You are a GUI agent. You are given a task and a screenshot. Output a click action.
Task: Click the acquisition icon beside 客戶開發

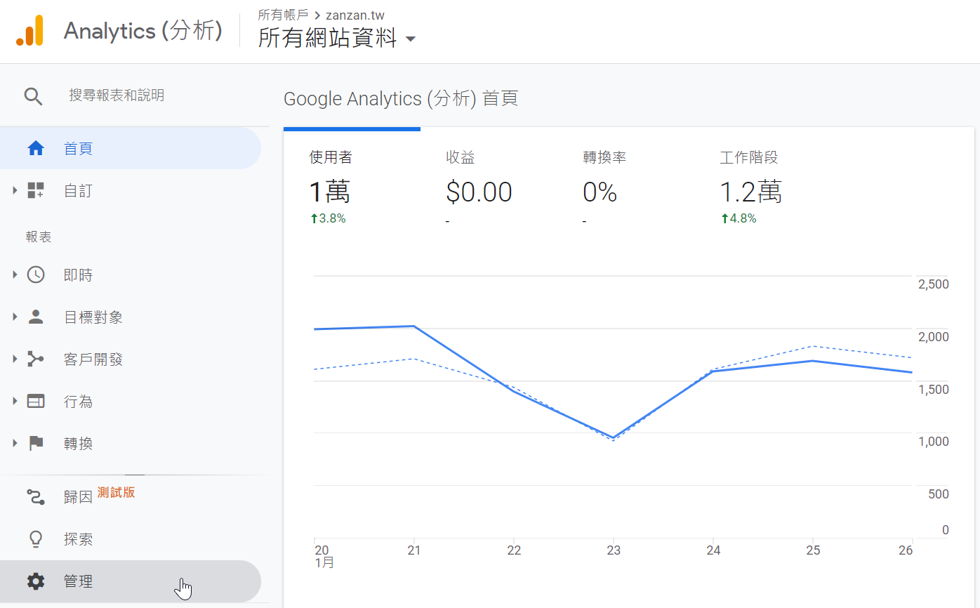point(35,359)
